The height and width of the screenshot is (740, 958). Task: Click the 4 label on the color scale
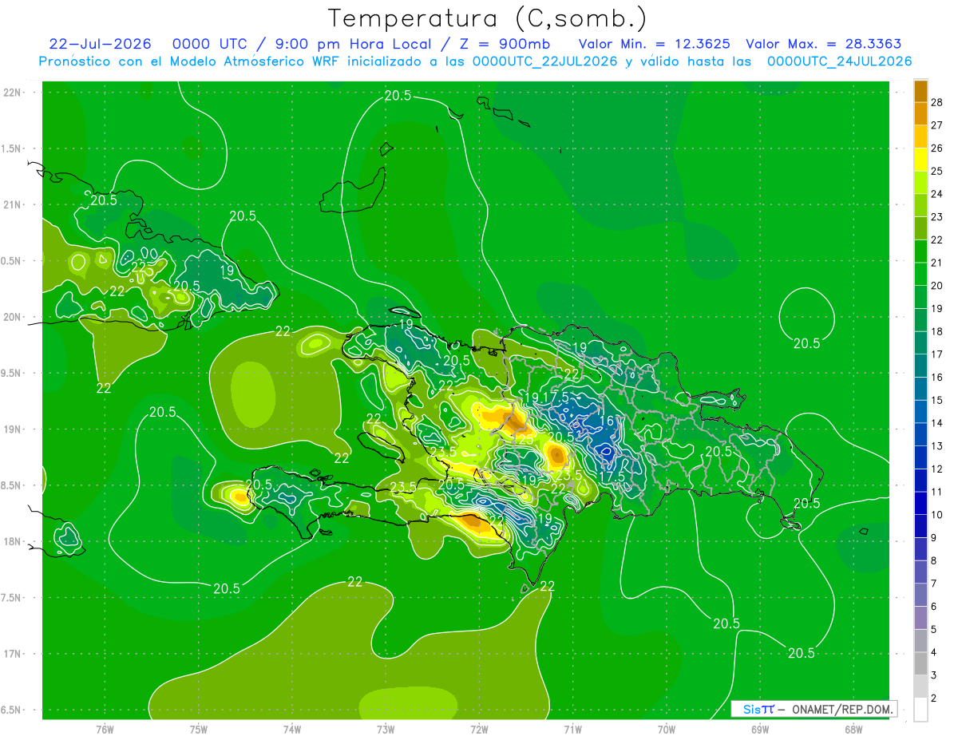tap(935, 653)
